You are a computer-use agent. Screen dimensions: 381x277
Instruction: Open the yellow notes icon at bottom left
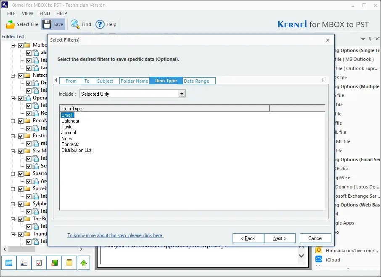[x=69, y=263]
